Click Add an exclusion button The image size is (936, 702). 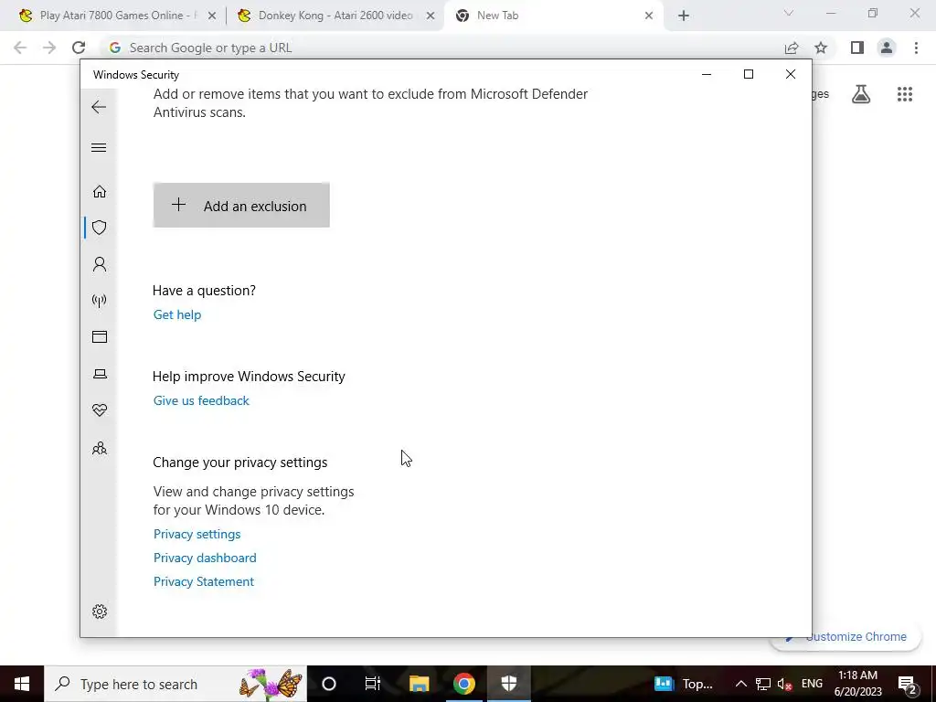(x=241, y=206)
